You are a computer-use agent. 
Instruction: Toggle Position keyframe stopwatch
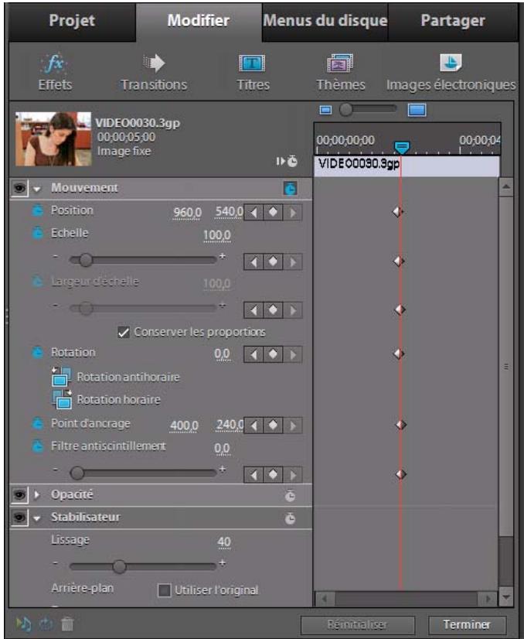(x=37, y=210)
